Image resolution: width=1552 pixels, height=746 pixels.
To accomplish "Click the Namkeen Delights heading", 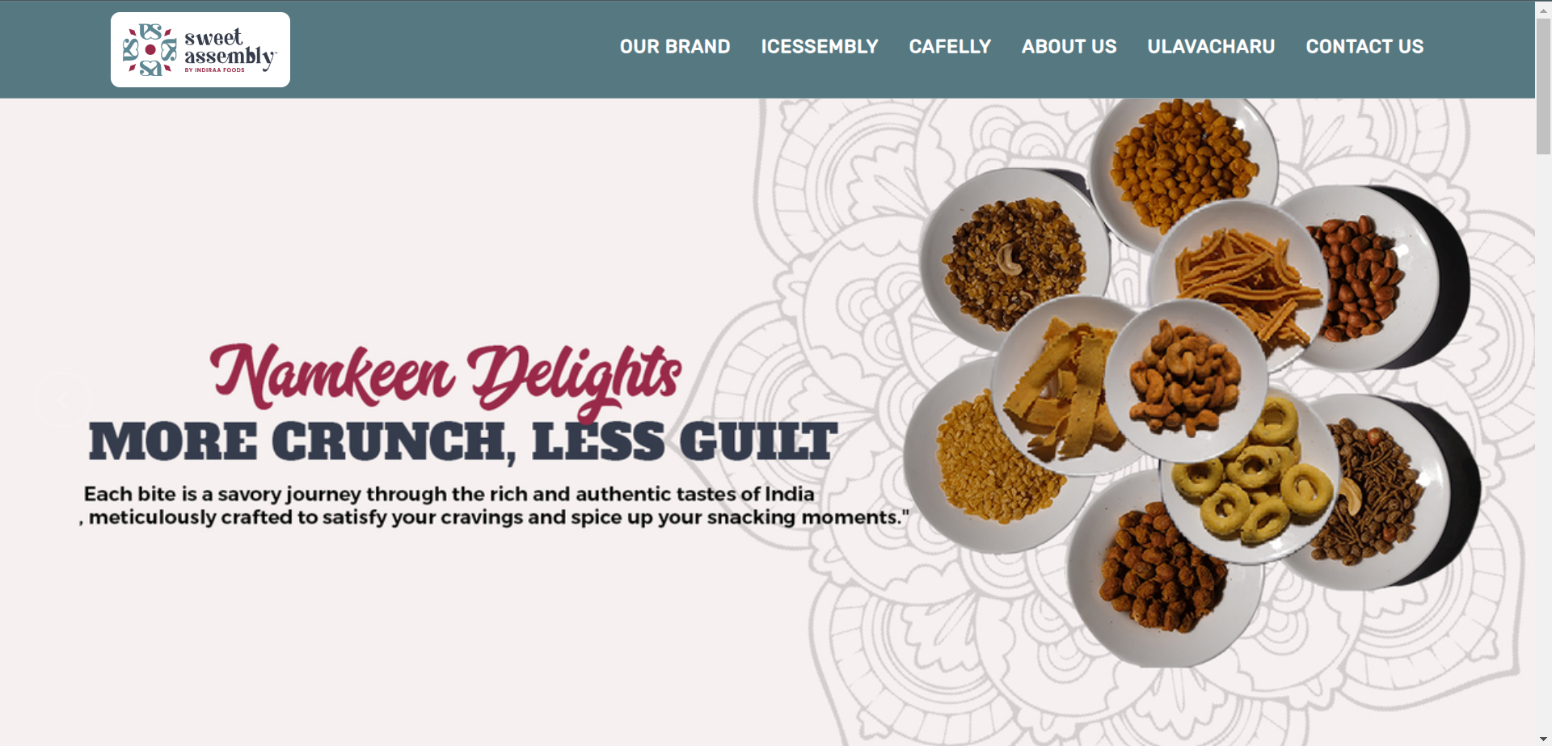I will tap(445, 376).
